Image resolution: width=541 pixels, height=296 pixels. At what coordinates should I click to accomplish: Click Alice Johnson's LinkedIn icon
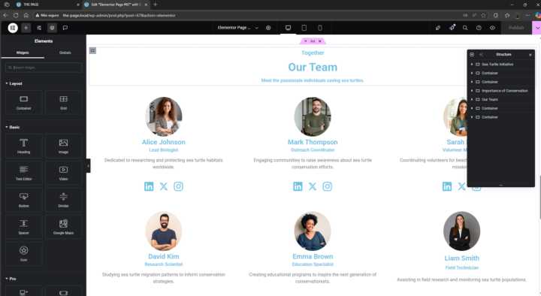pos(149,186)
